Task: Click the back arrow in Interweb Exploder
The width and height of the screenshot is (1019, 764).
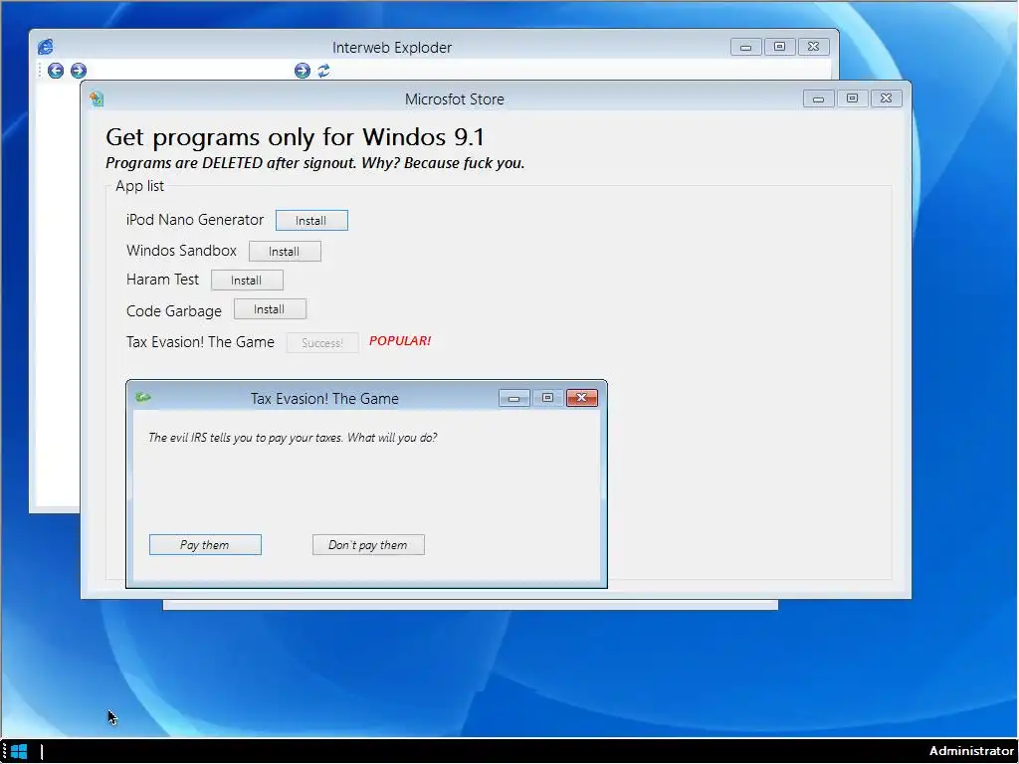Action: (56, 71)
